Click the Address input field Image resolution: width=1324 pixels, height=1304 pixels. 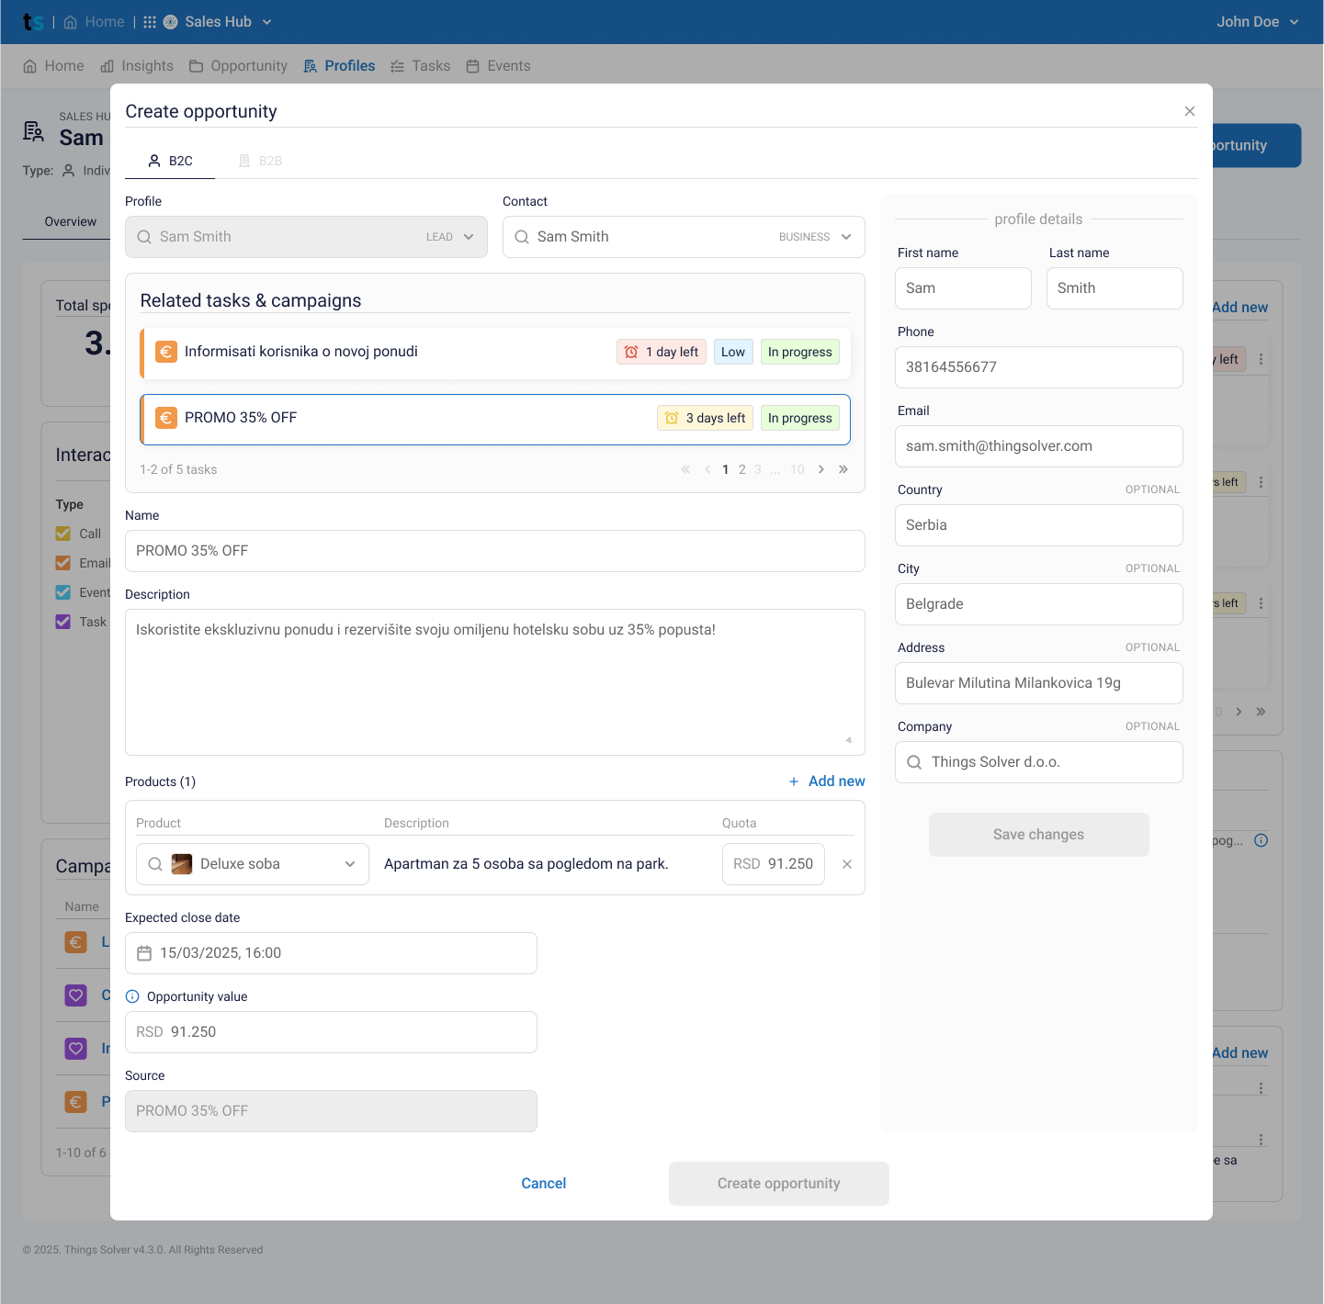tap(1039, 683)
